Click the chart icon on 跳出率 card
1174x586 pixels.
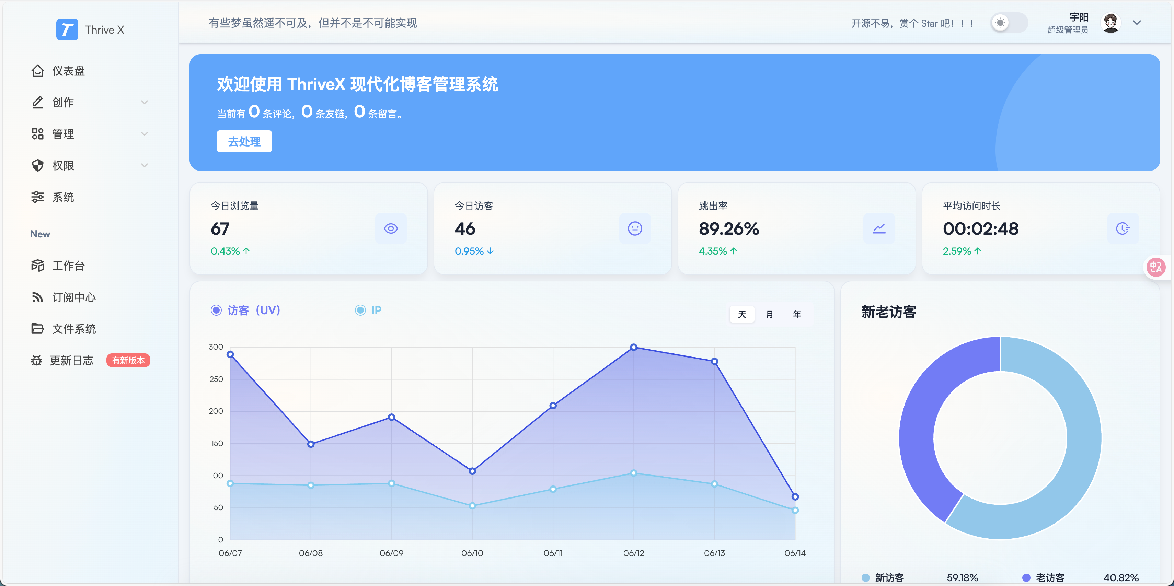tap(879, 228)
